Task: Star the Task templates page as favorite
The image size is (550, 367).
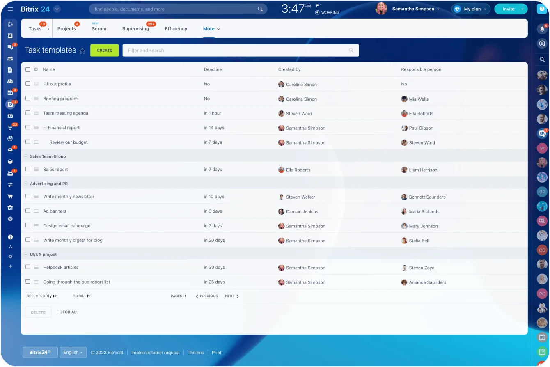Action: click(x=82, y=51)
